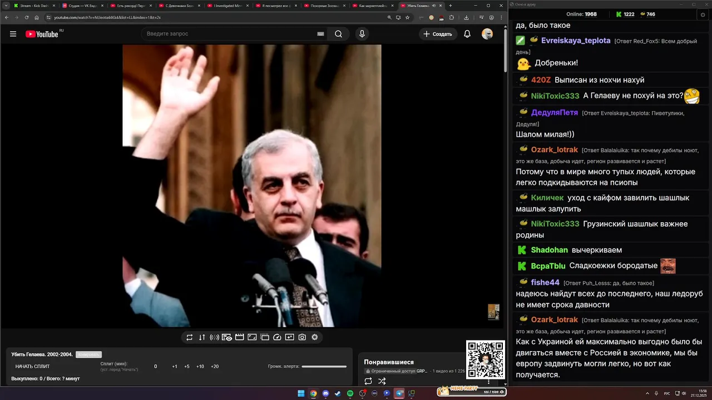Click the up-down arrows sort icon in toolbar
The image size is (712, 400).
pos(202,337)
